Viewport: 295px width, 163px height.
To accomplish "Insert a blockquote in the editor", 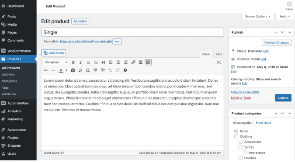I will pos(103,62).
